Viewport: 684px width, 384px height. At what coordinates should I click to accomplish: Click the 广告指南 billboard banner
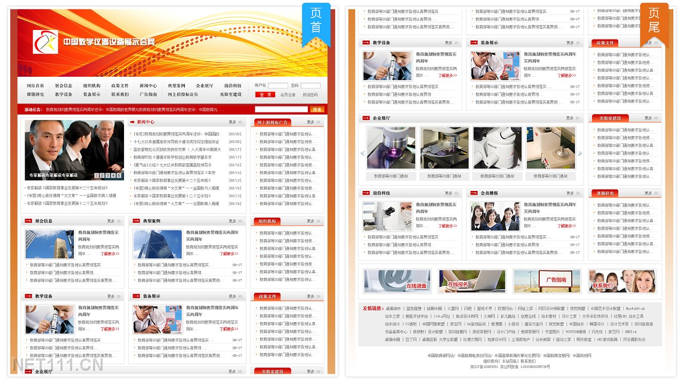coord(547,281)
